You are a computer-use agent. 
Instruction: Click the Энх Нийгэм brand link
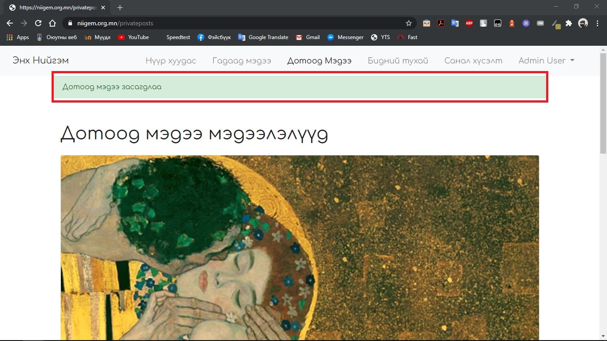coord(40,60)
